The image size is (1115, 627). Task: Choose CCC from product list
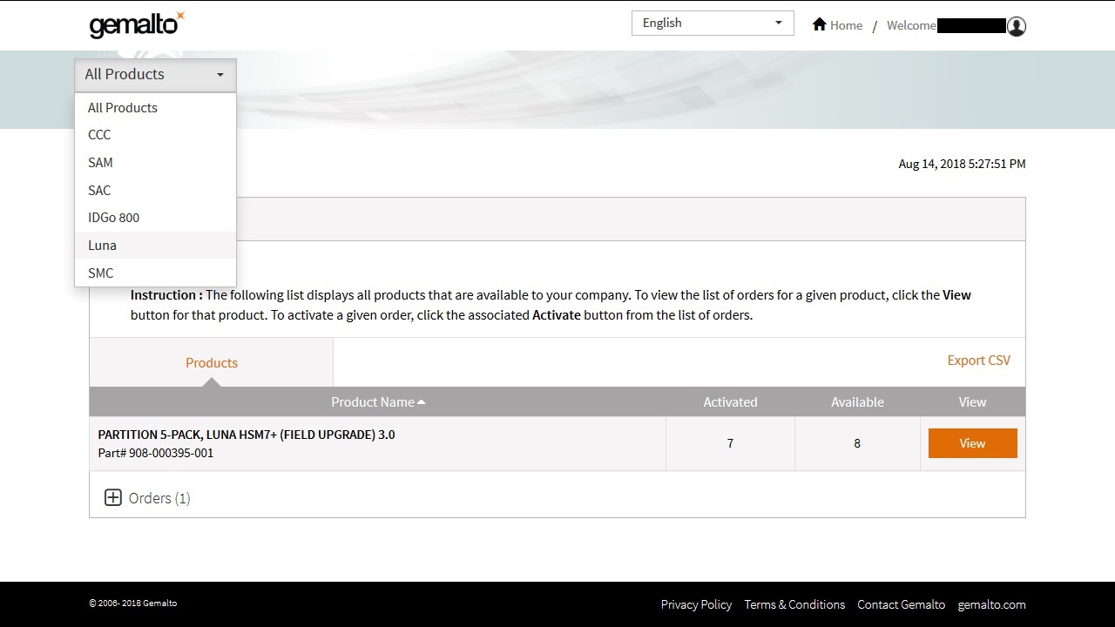point(99,135)
